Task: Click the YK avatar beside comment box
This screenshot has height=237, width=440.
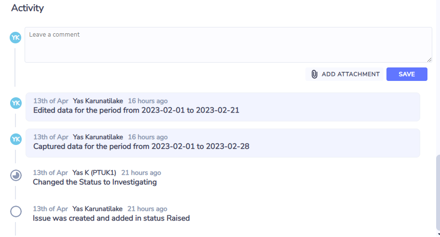Action: click(x=15, y=38)
